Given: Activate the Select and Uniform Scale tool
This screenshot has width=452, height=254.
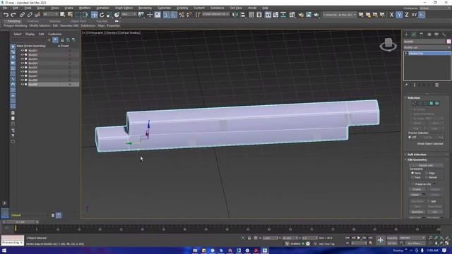Looking at the screenshot, I should (109, 15).
